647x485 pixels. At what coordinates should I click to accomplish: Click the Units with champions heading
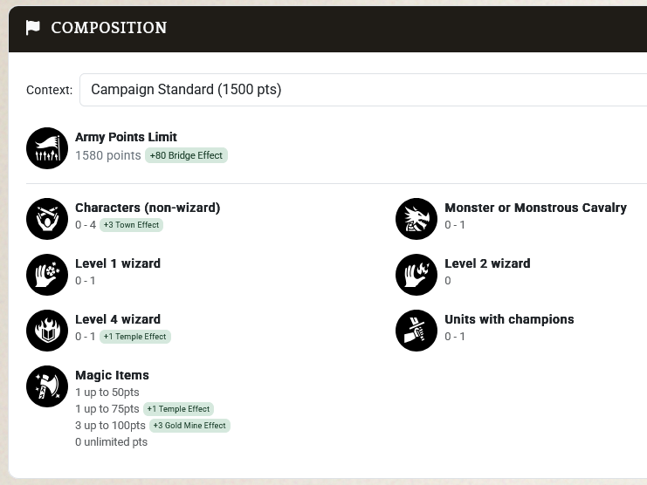[509, 319]
